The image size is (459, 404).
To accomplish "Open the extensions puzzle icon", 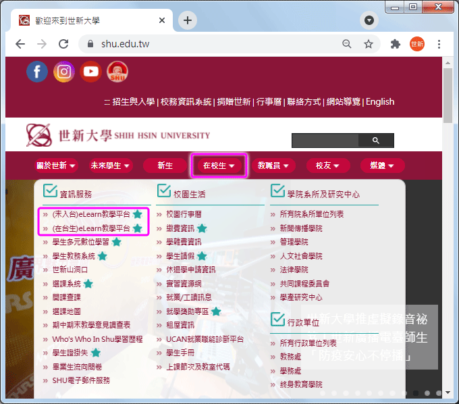I will (395, 44).
